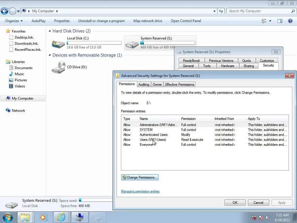Select the Local Disk (C:) drive icon
297x223 pixels.
(58, 44)
